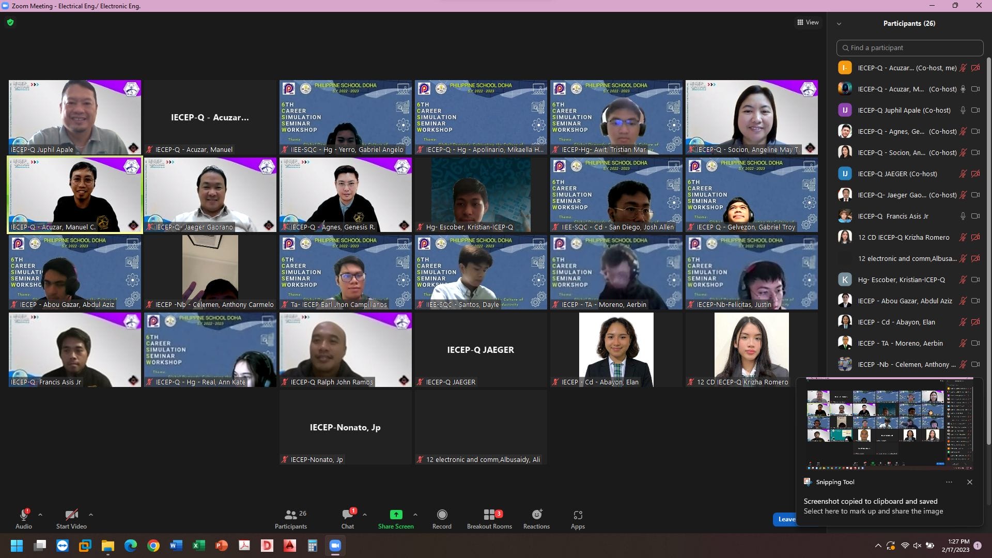The width and height of the screenshot is (992, 558).
Task: Select IECEP-Q Juphil Apale video tile
Action: (75, 117)
